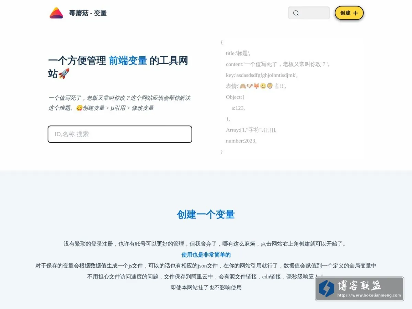Viewport: 412px width, 309px height.
Task: Click the code line Object:{
Action: pos(235,97)
